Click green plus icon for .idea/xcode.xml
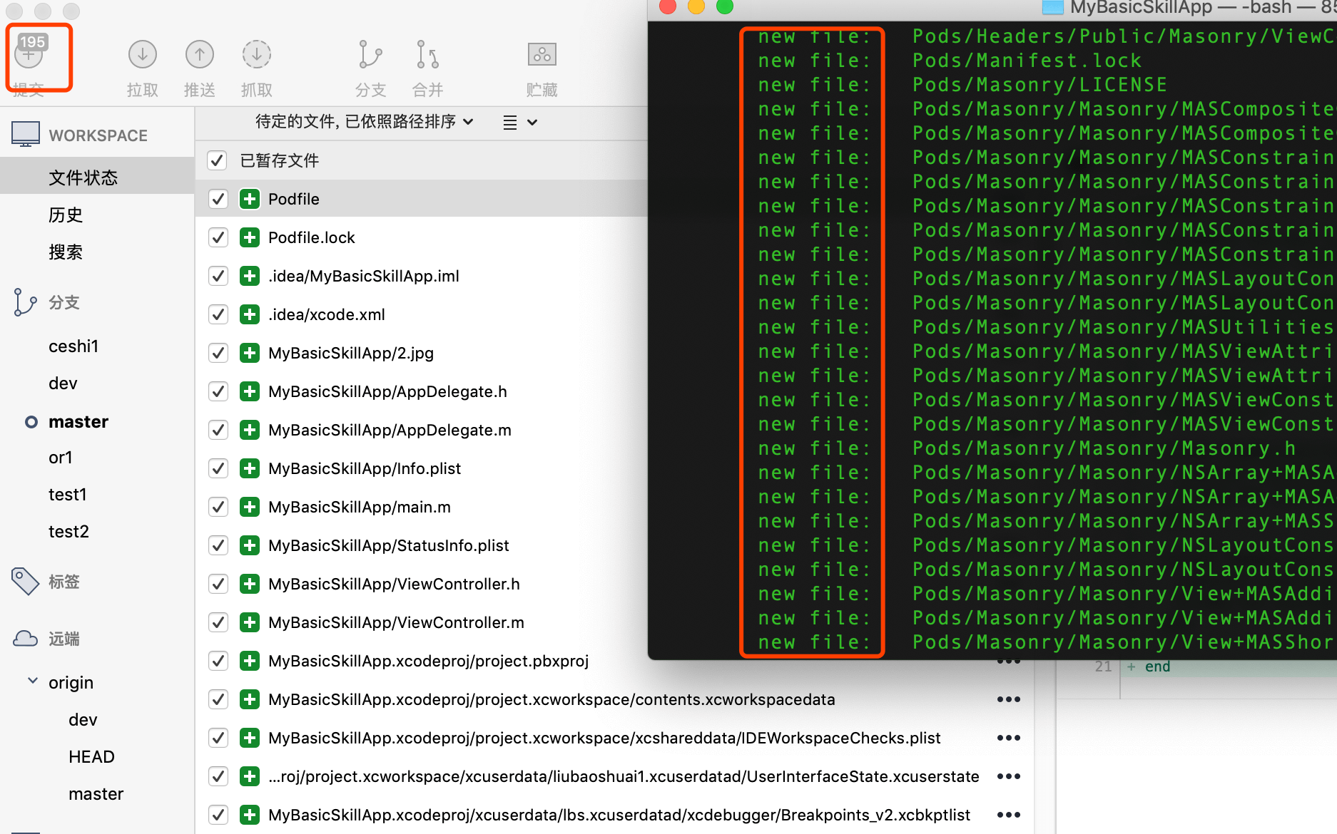 [x=250, y=314]
